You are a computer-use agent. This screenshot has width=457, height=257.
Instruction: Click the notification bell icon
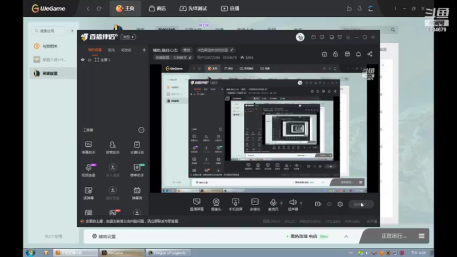[359, 54]
